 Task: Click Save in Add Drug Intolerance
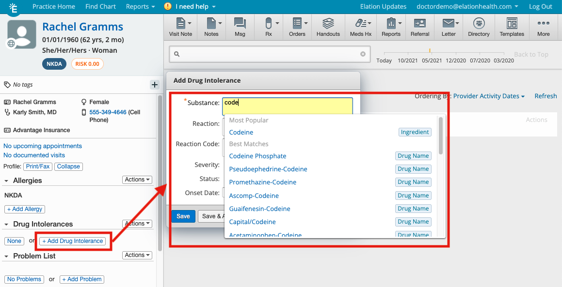tap(183, 216)
